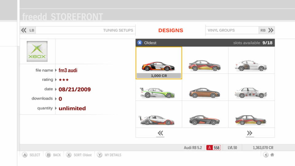Screen dimensions: 295x166
Task: Click the downloads value 0
Action: click(x=60, y=99)
